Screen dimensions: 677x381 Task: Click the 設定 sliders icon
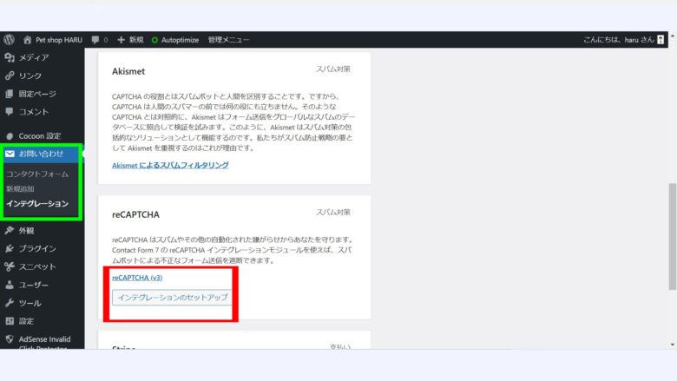pyautogui.click(x=10, y=321)
